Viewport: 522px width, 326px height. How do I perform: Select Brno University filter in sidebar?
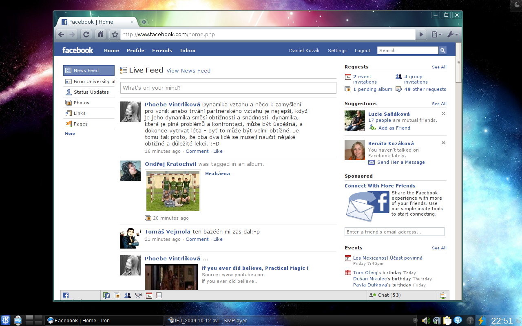(89, 81)
